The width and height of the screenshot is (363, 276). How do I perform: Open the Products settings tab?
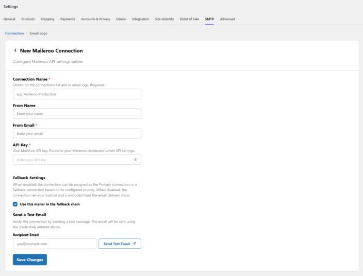[28, 19]
